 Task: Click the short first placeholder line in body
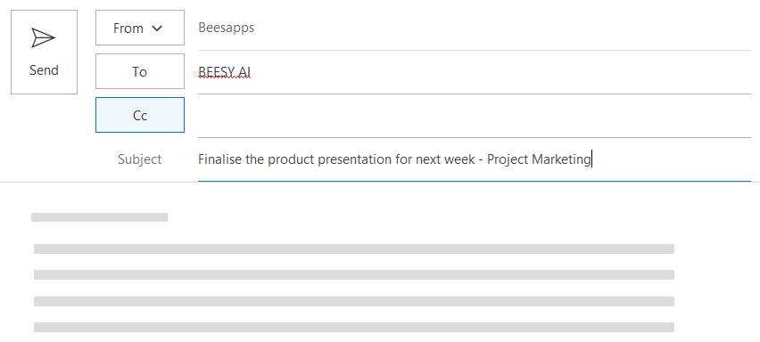click(x=99, y=217)
